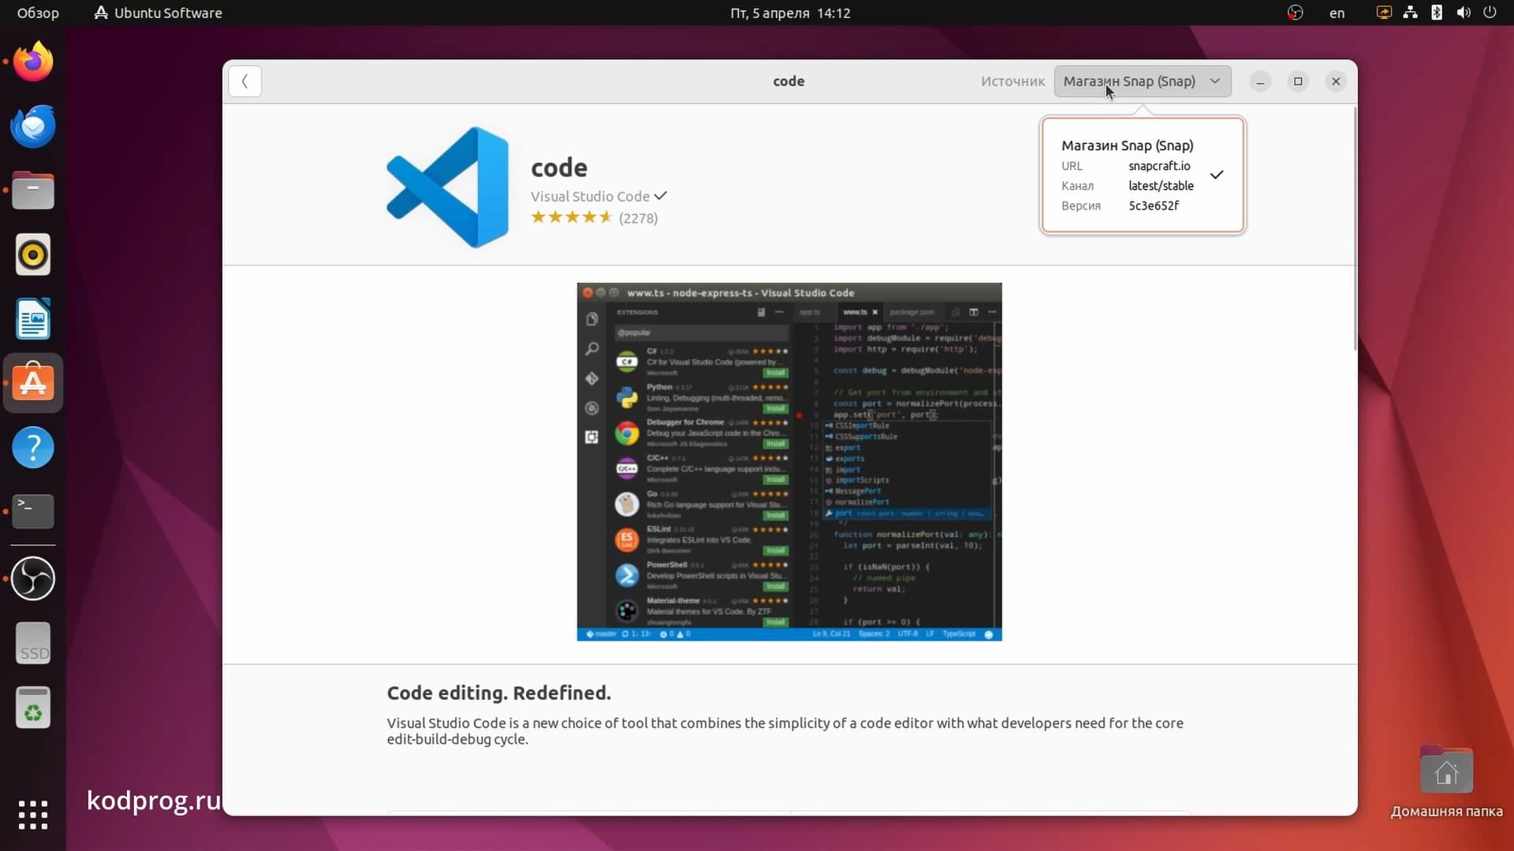Close the Ubuntu Software window
Screen dimensions: 1514x851
[1336, 81]
